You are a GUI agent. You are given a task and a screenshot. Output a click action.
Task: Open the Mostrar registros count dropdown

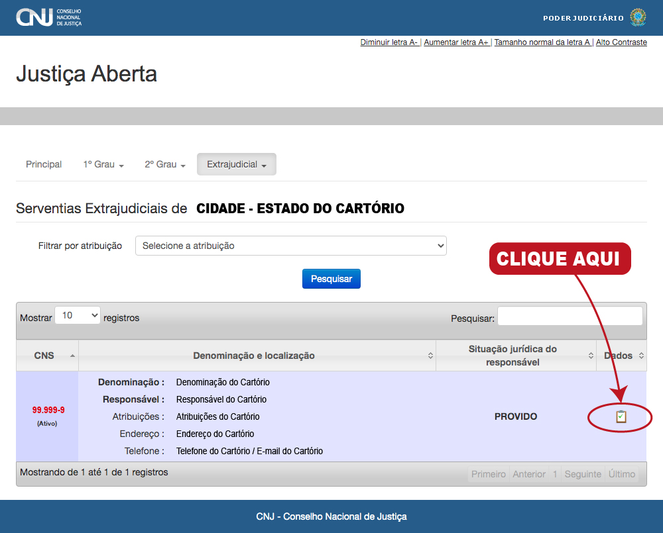click(77, 315)
